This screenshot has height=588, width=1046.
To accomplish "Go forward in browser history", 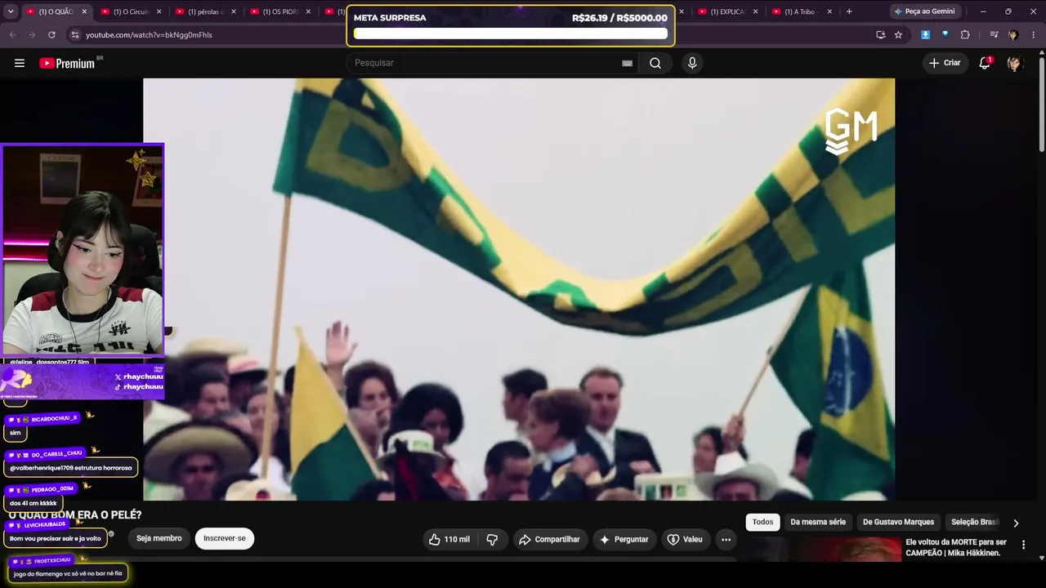I will [32, 35].
